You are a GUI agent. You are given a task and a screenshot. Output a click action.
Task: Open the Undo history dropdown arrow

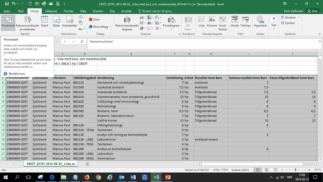[x=17, y=4]
